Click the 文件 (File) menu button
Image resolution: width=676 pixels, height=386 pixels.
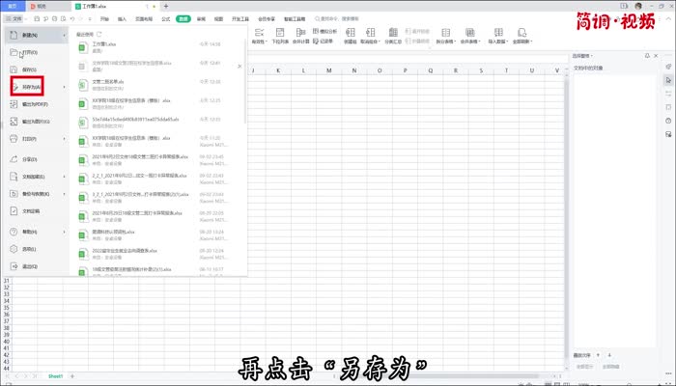click(15, 18)
